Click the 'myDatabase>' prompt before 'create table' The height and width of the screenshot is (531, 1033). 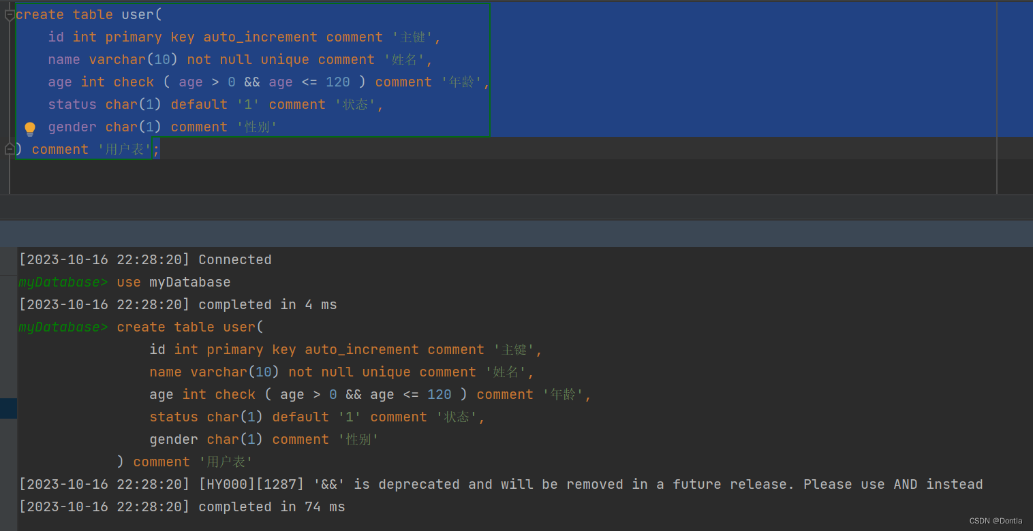63,327
